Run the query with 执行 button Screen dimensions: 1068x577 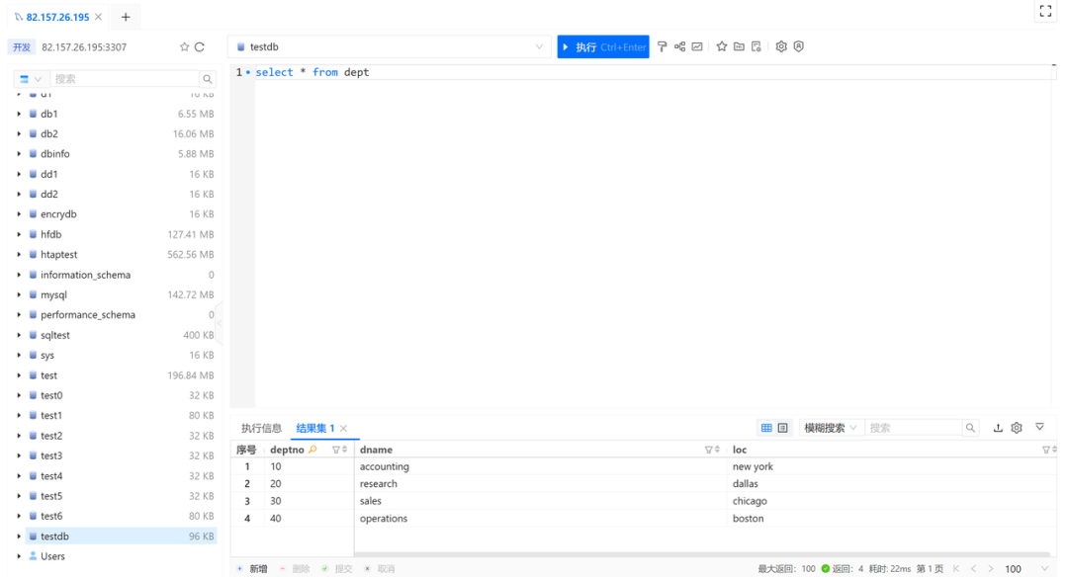603,46
